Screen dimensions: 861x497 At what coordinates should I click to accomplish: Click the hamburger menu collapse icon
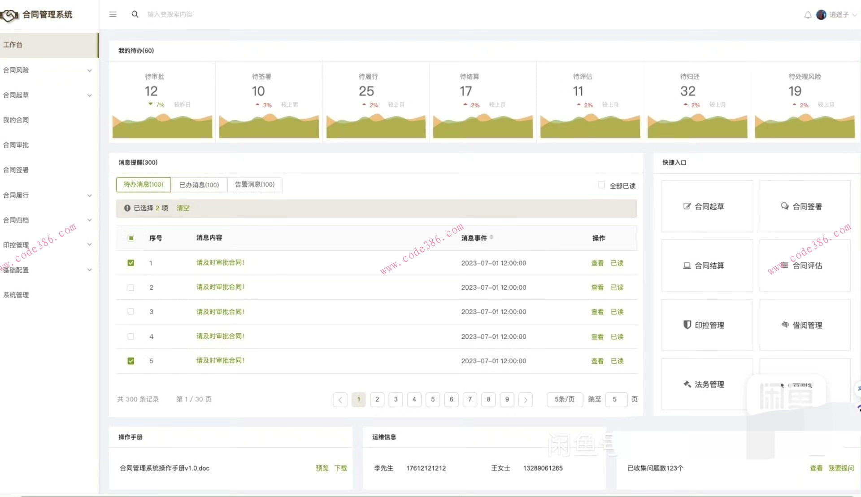tap(113, 14)
